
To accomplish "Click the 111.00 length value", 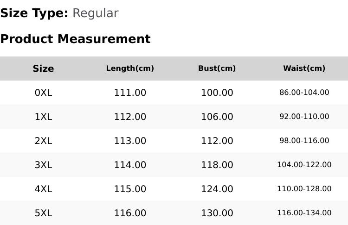I will click(x=130, y=93).
